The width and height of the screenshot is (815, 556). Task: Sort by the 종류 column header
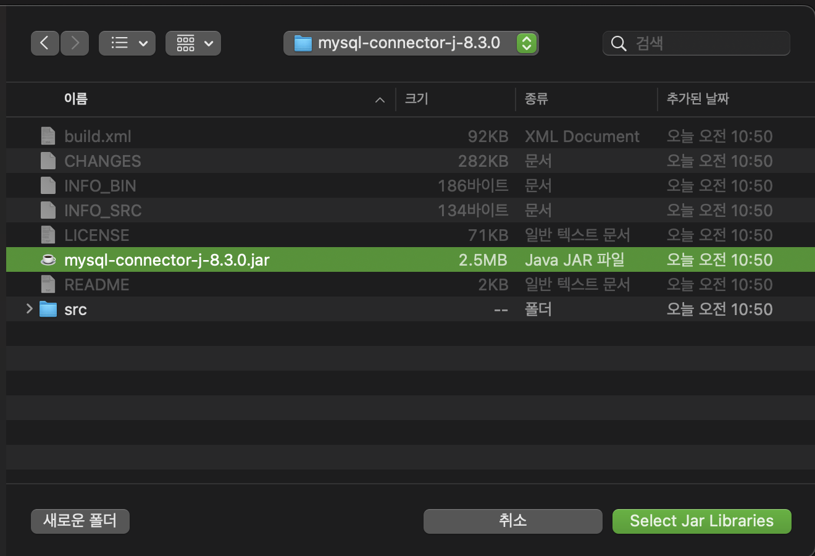coord(536,99)
